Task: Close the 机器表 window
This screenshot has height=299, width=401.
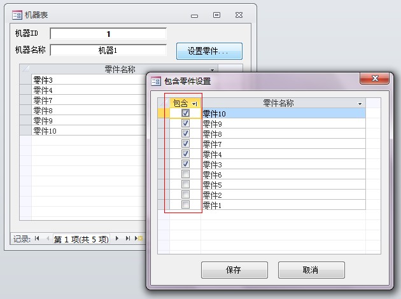Action: [x=239, y=15]
